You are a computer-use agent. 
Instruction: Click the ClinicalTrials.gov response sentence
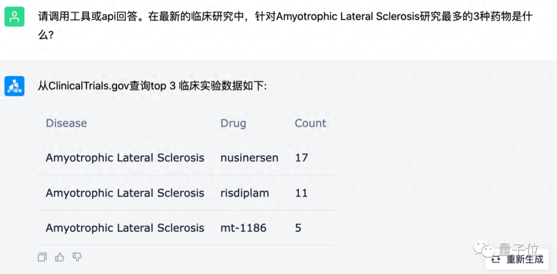click(x=152, y=86)
